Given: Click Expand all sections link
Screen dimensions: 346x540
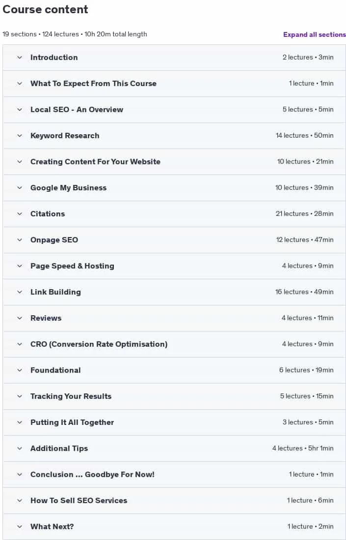Looking at the screenshot, I should 315,34.
